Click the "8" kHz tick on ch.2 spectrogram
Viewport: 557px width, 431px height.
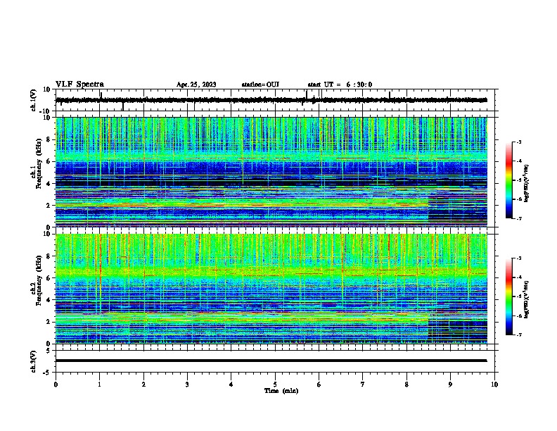[49, 256]
